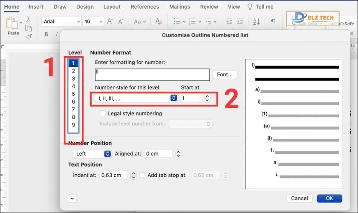Open the Insert ribbon tab
Image resolution: width=358 pixels, height=213 pixels.
pyautogui.click(x=36, y=7)
